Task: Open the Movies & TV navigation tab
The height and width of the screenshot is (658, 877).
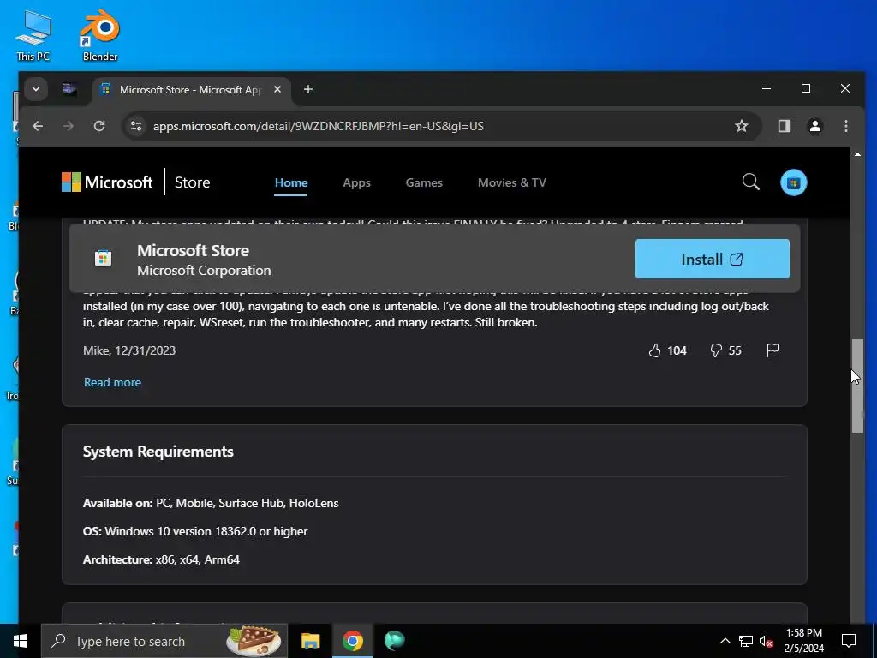Action: 512,182
